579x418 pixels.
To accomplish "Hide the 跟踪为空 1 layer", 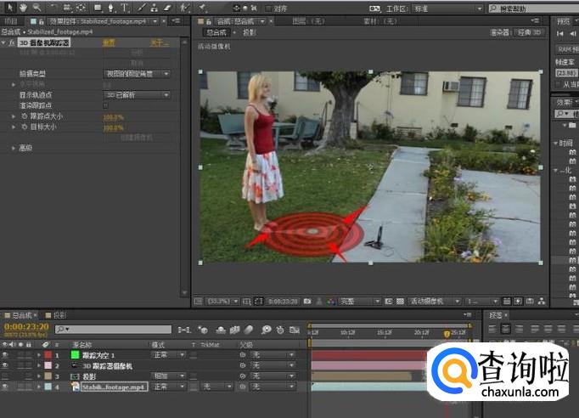I will click(x=5, y=354).
